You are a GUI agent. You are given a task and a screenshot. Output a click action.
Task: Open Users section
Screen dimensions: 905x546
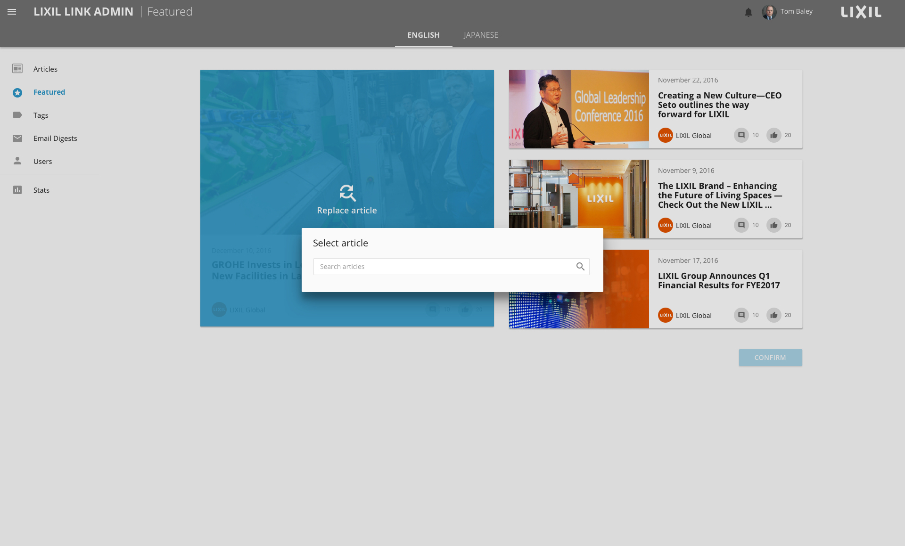point(42,161)
